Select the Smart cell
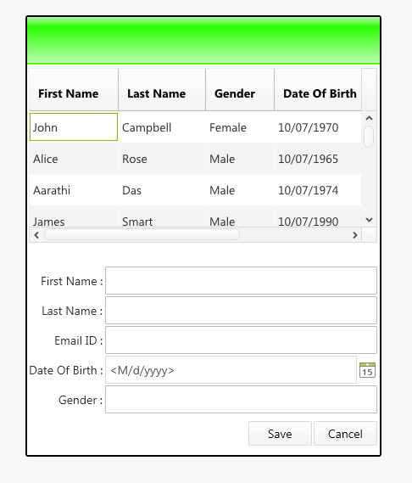Viewport: 412px width, 483px height. [162, 216]
